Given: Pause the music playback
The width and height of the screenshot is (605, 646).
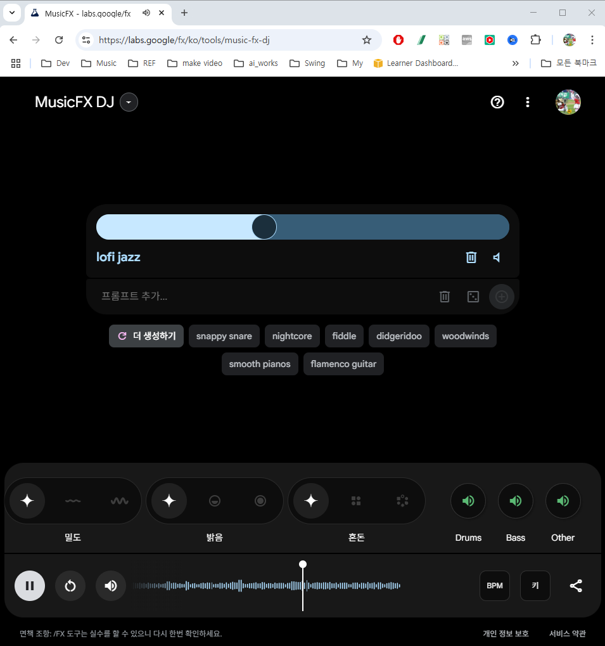Looking at the screenshot, I should [30, 586].
